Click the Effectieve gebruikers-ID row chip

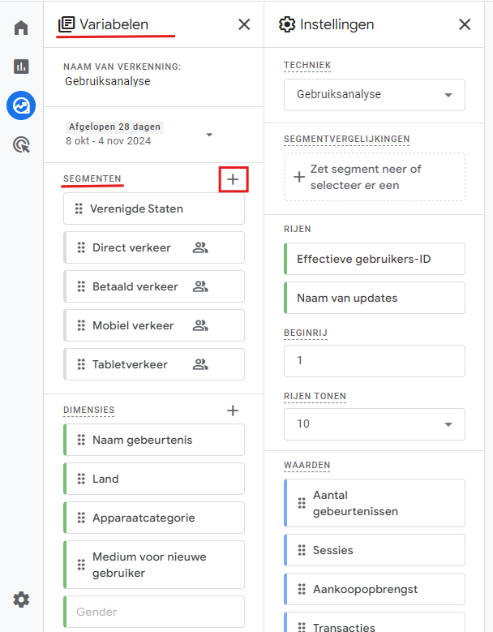pos(375,259)
